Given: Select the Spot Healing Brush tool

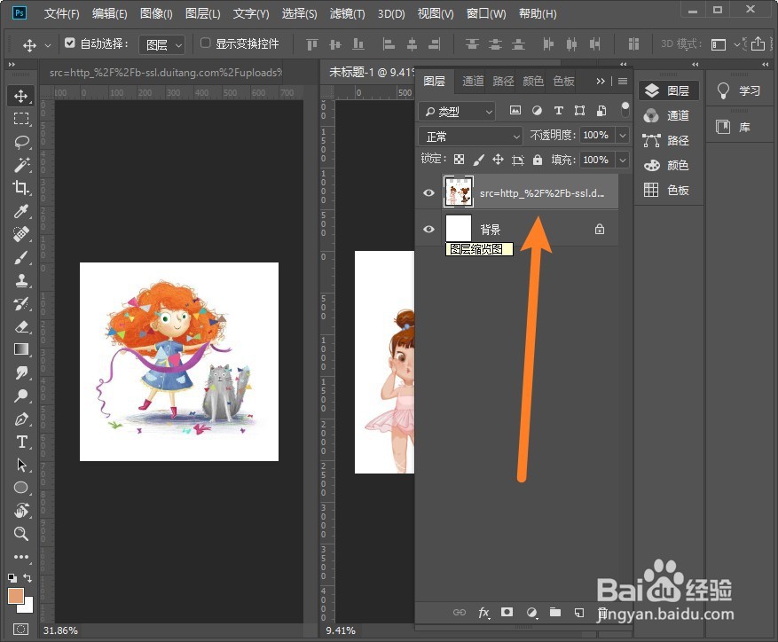Looking at the screenshot, I should (20, 234).
